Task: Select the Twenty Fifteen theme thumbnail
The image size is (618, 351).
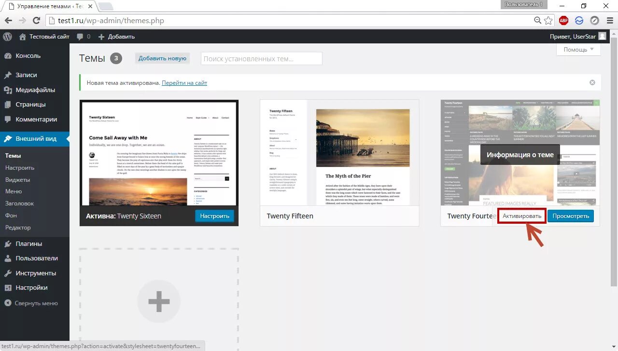Action: pyautogui.click(x=339, y=153)
